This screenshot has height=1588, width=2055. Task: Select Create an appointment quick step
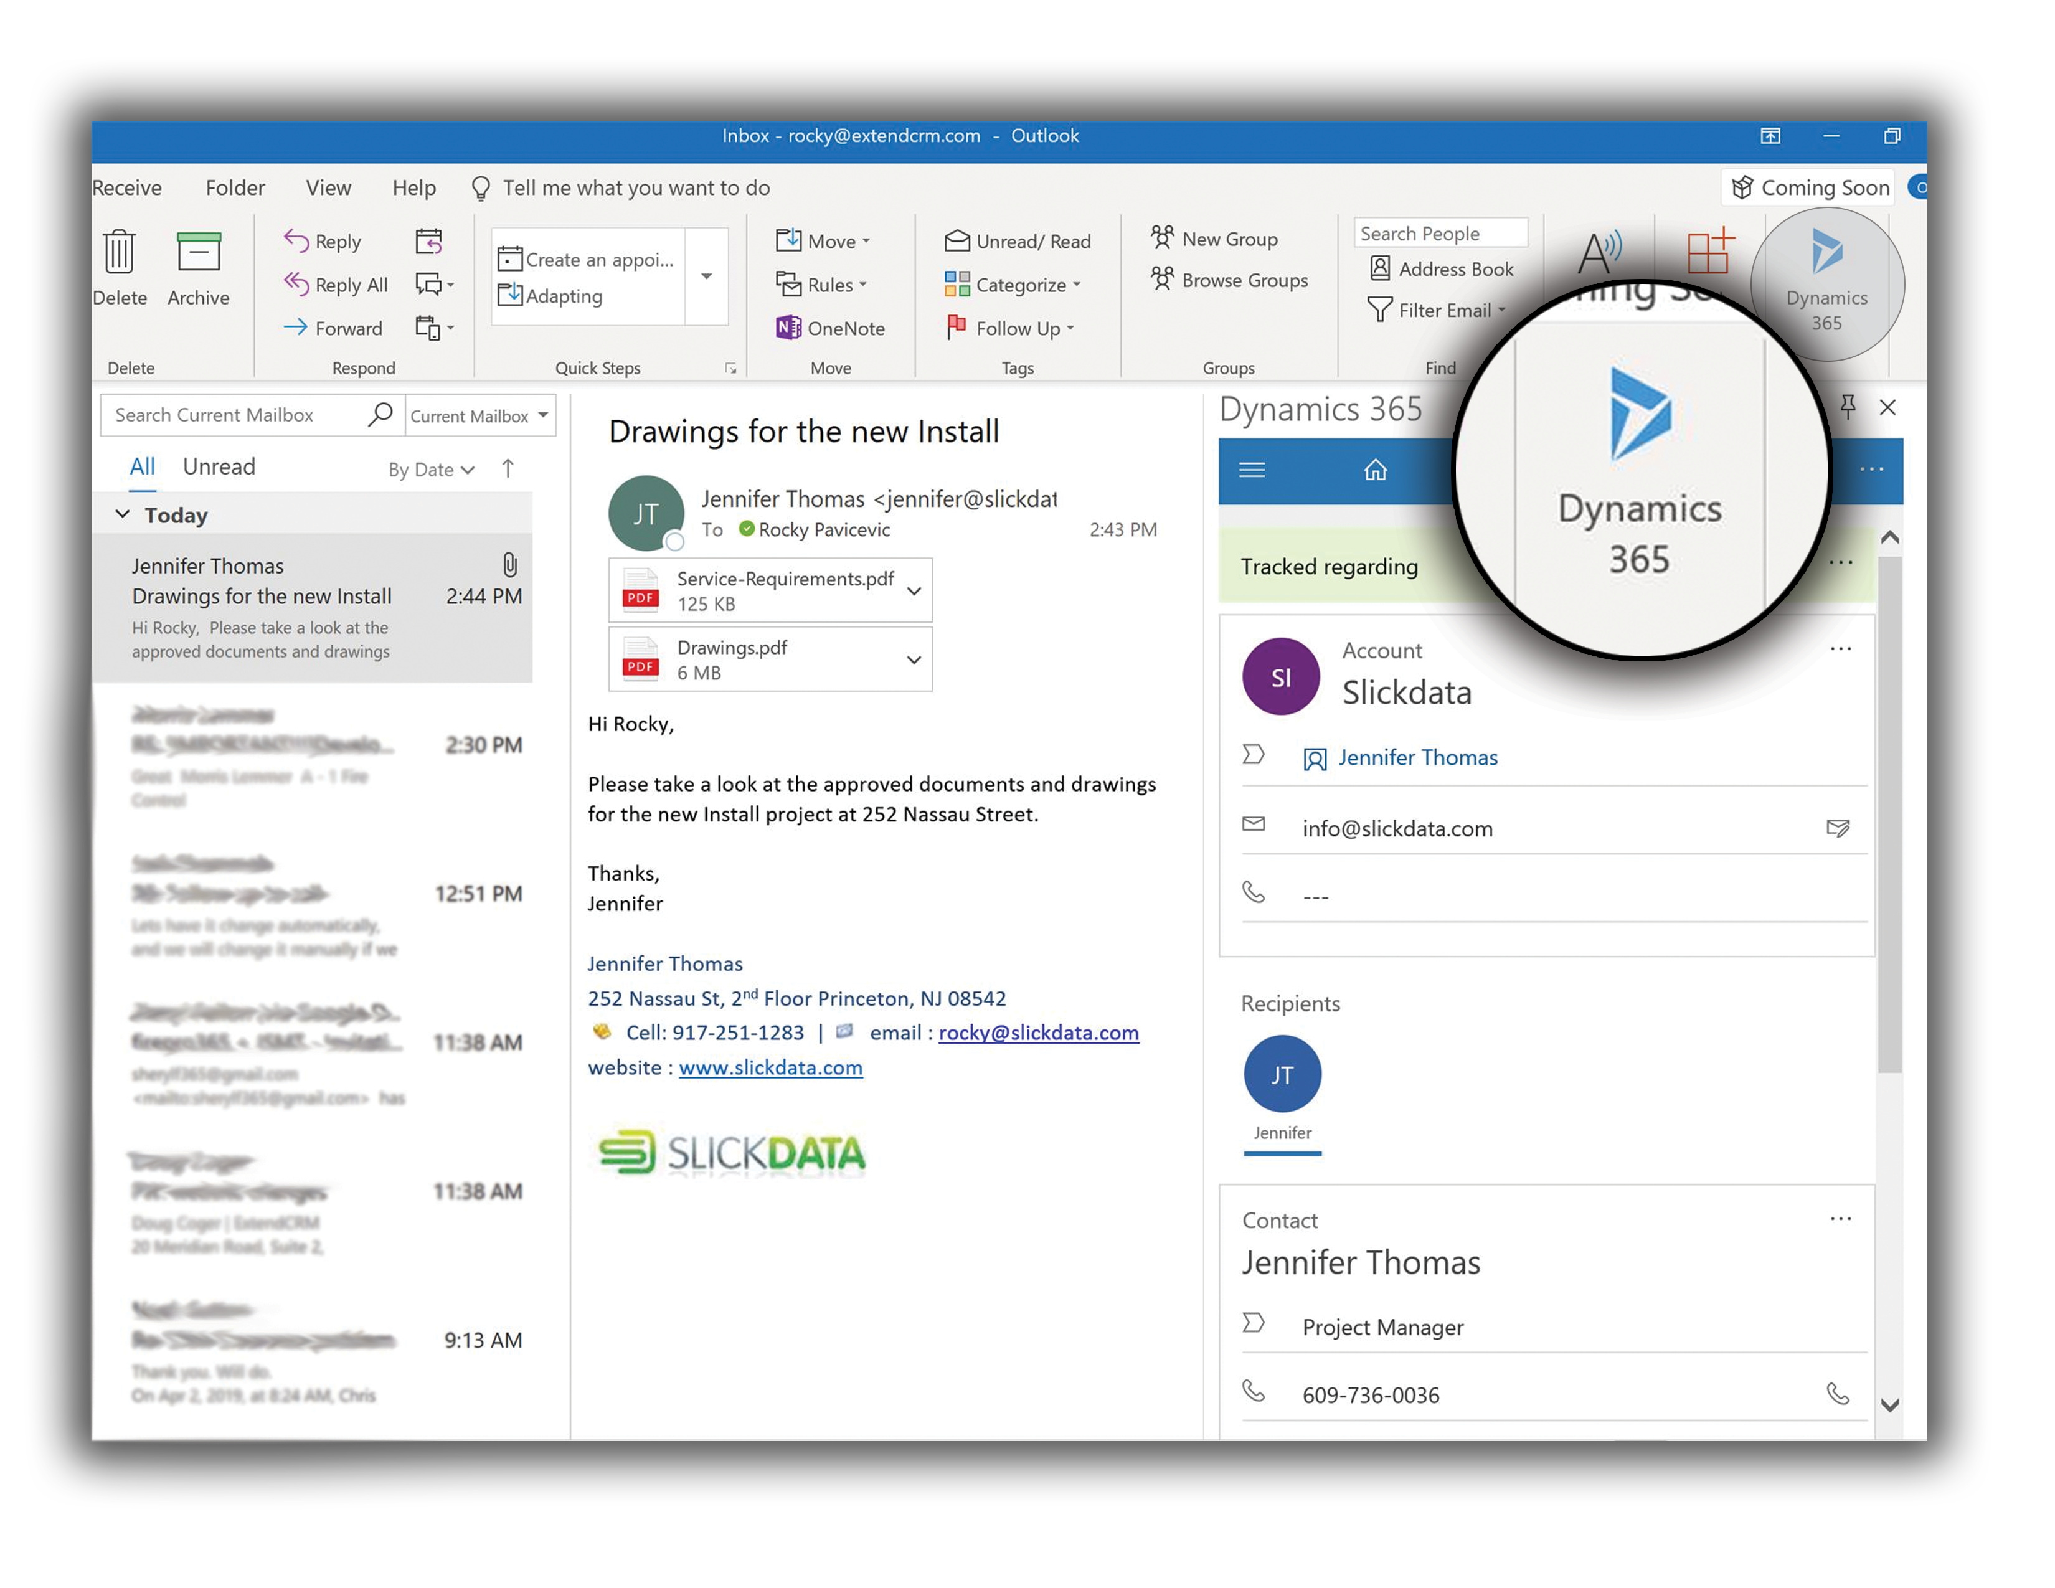tap(587, 260)
